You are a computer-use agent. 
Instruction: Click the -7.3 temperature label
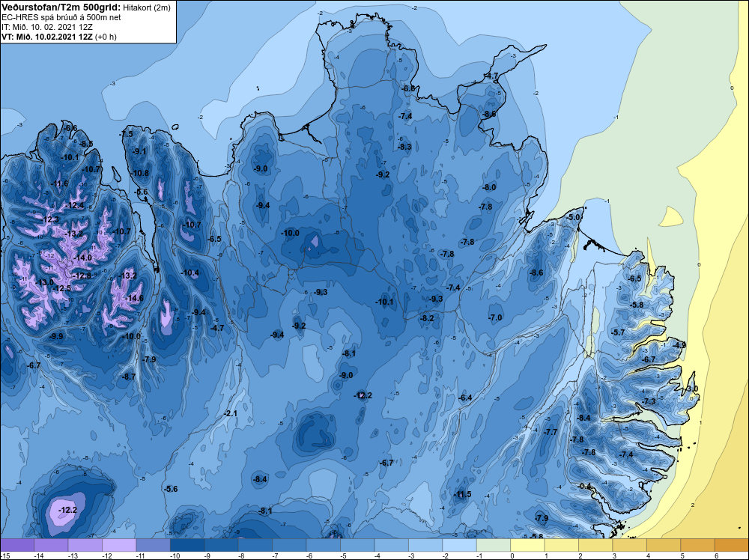tap(649, 401)
